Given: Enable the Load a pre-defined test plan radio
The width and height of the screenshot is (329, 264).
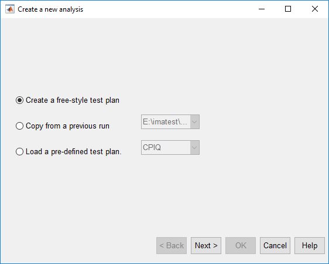Looking at the screenshot, I should [x=19, y=152].
